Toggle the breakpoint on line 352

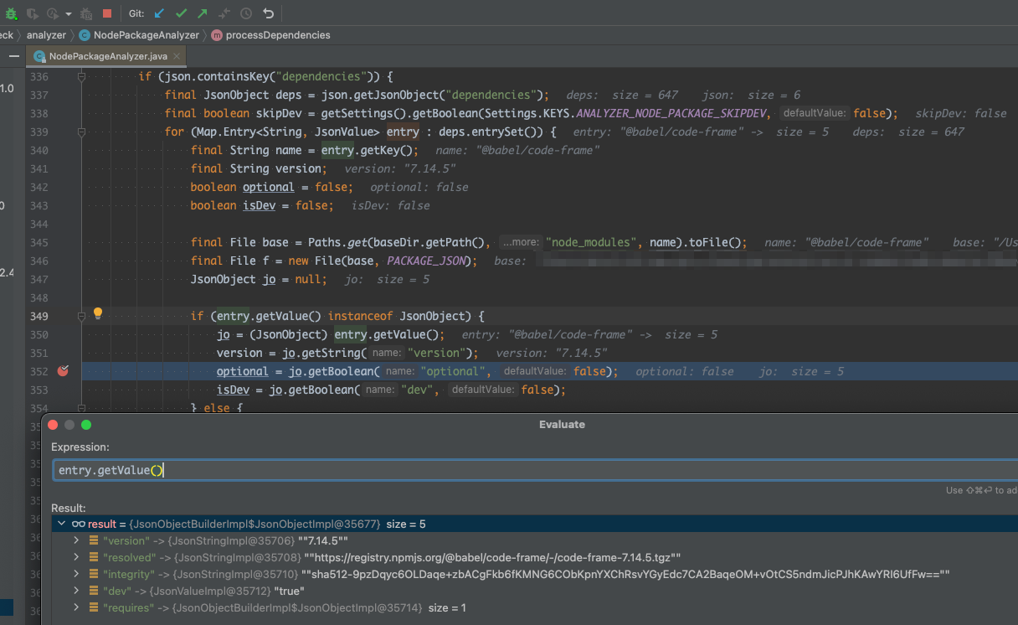(63, 370)
